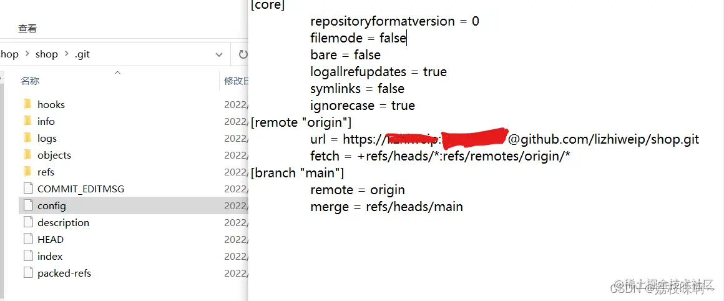Open the logs folder icon
Image resolution: width=724 pixels, height=301 pixels.
27,138
